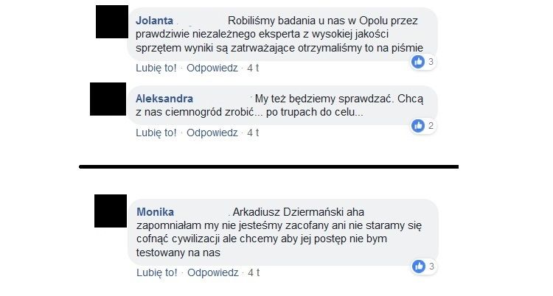Click the '4 t' timestamp on Jolanta's comment

pyautogui.click(x=253, y=68)
